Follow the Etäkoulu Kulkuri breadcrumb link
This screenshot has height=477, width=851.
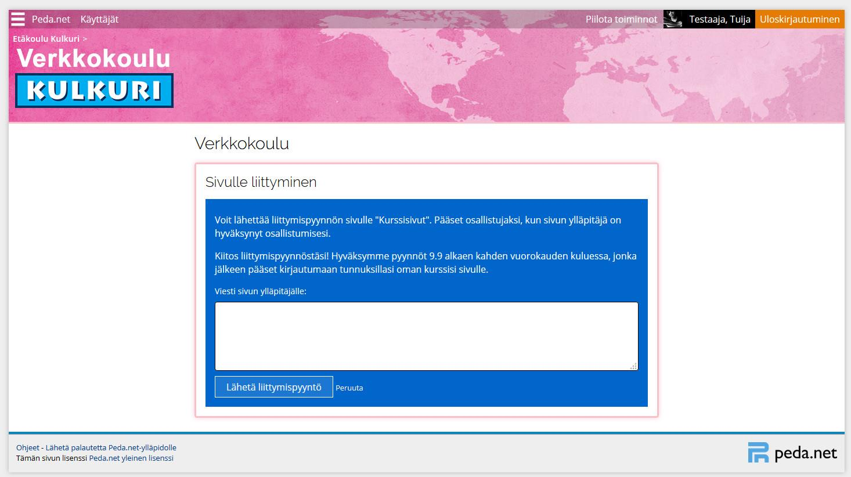click(x=46, y=39)
